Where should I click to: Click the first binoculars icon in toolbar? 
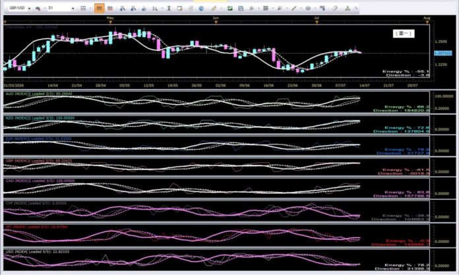[x=123, y=9]
